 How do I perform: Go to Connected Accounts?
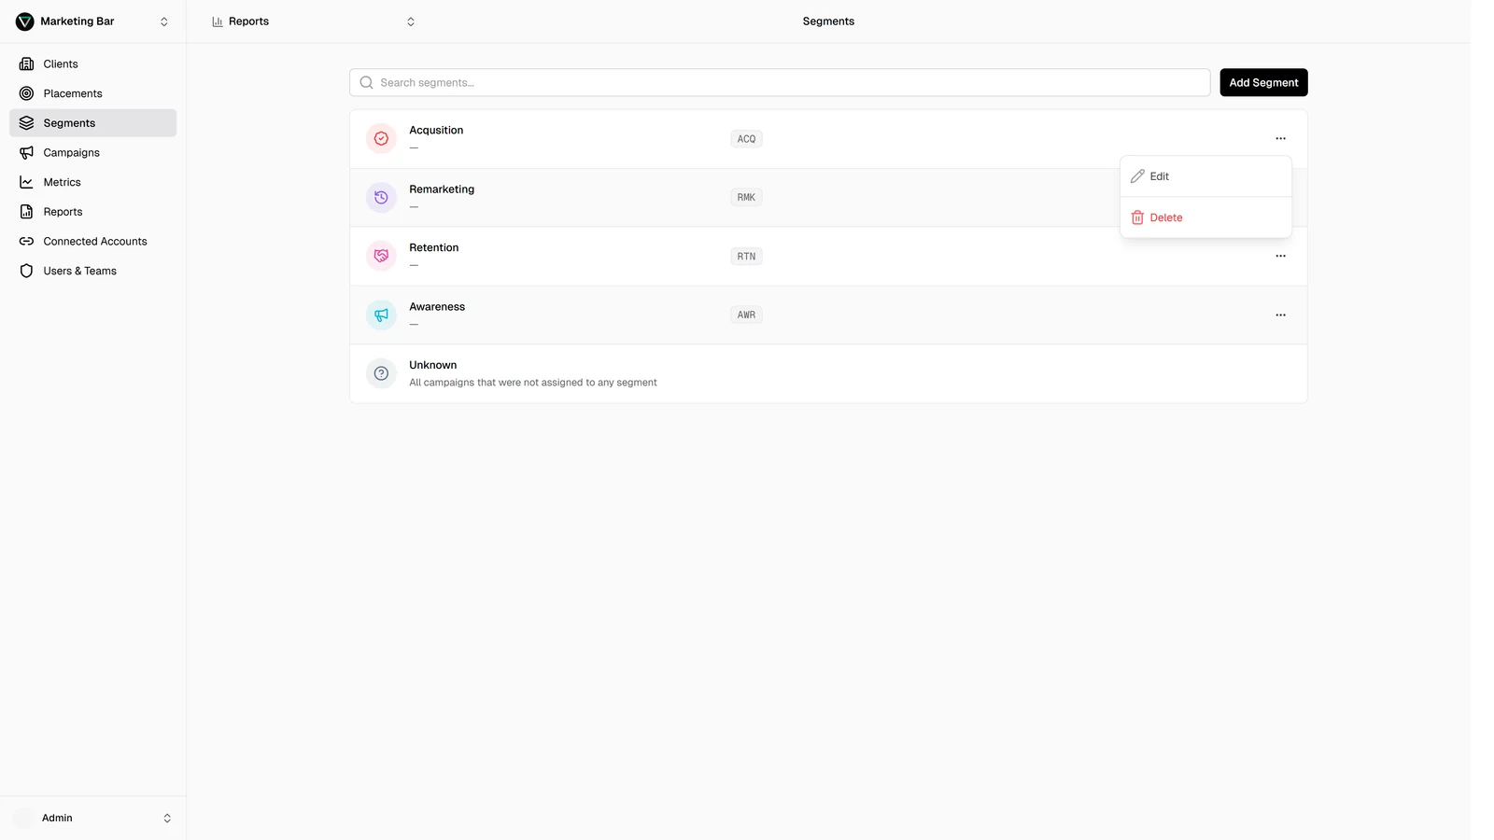pyautogui.click(x=93, y=242)
